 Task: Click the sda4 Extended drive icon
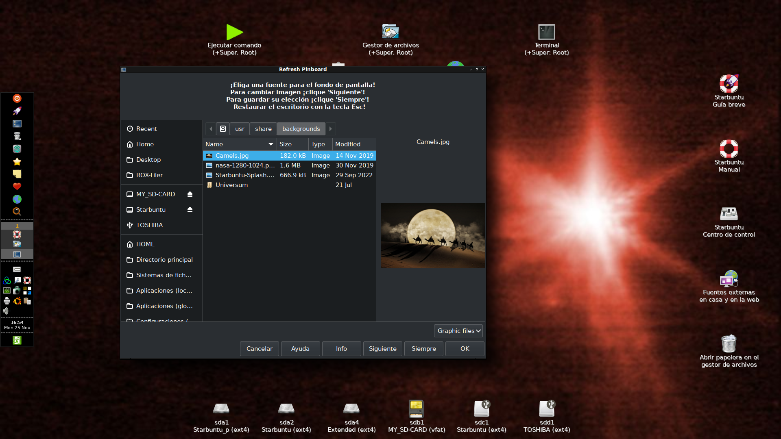(351, 408)
